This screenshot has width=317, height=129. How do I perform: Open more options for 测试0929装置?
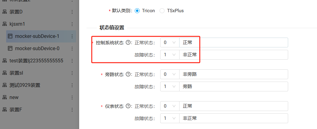(x=72, y=85)
